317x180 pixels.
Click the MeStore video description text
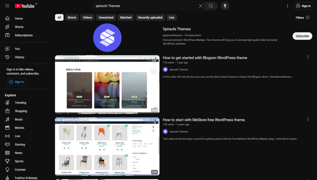tap(230, 139)
